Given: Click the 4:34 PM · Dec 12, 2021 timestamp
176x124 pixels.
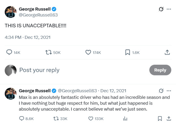Looking at the screenshot, I should coord(28,37).
